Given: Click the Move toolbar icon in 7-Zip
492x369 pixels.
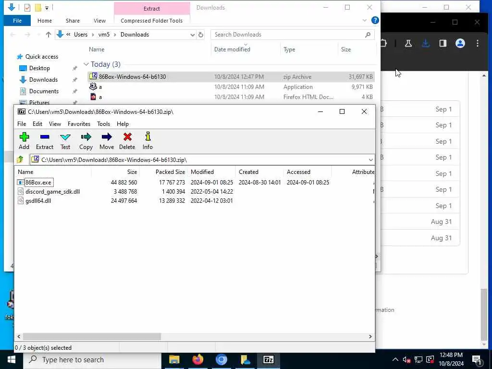Looking at the screenshot, I should pos(107,141).
